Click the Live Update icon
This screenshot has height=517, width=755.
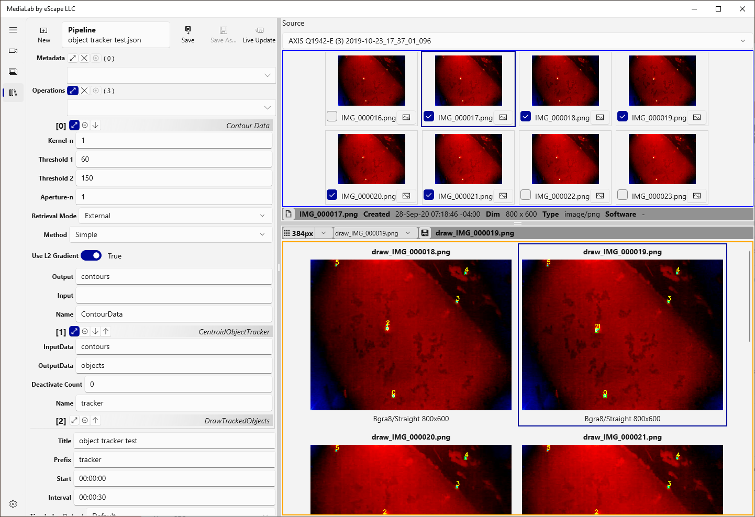259,33
